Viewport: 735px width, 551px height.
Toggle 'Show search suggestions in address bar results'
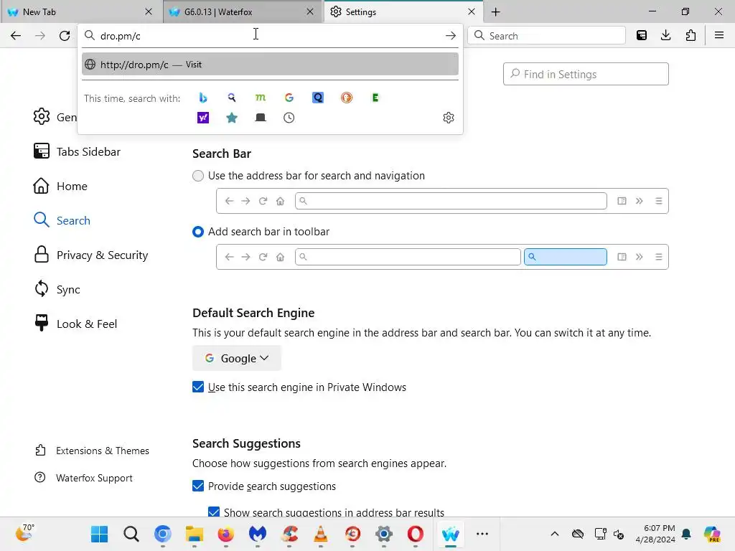tap(214, 512)
